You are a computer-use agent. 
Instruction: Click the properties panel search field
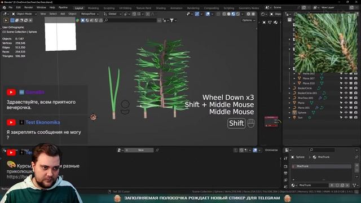322,150
